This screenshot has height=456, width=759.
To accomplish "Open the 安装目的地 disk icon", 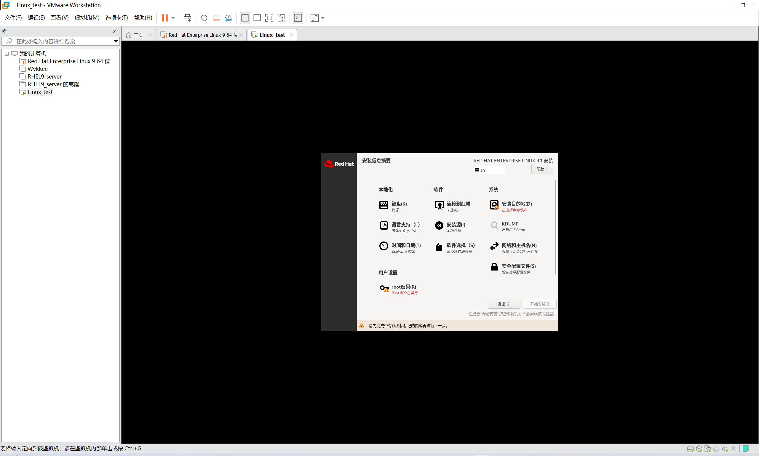I will 494,205.
